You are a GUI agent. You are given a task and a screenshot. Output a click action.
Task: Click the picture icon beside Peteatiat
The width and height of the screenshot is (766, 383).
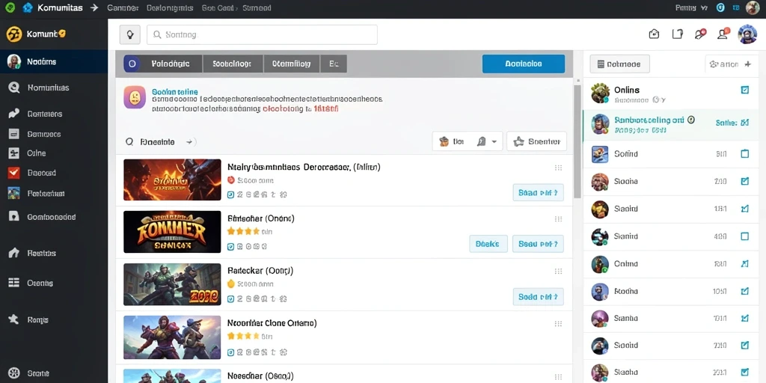(13, 194)
